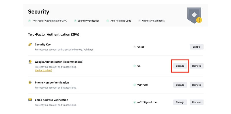Image resolution: width=231 pixels, height=114 pixels.
Task: Click the Google Authenticator (Recommended) title
Action: pyautogui.click(x=59, y=62)
